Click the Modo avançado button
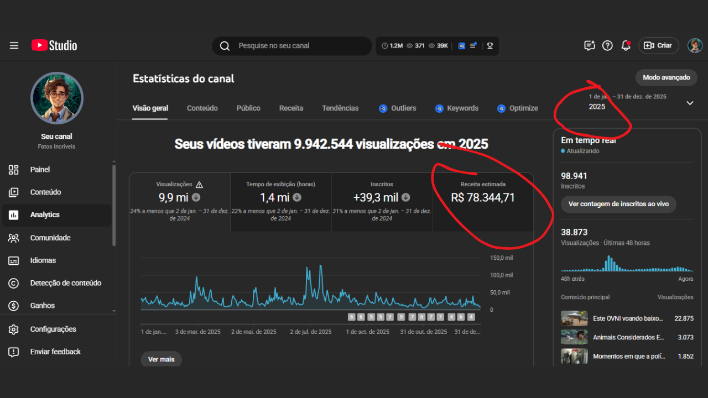The height and width of the screenshot is (398, 708). click(666, 77)
